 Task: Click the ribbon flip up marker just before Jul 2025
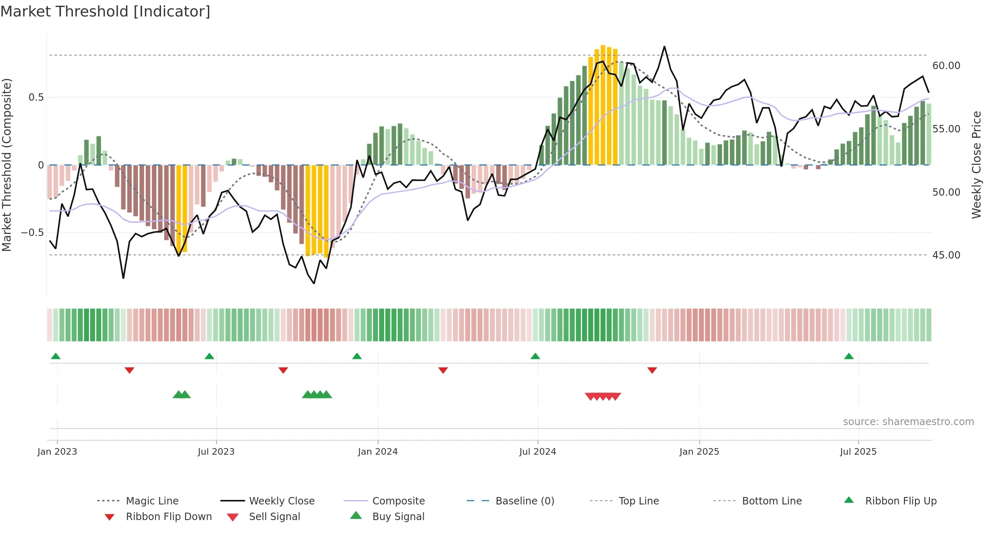849,356
